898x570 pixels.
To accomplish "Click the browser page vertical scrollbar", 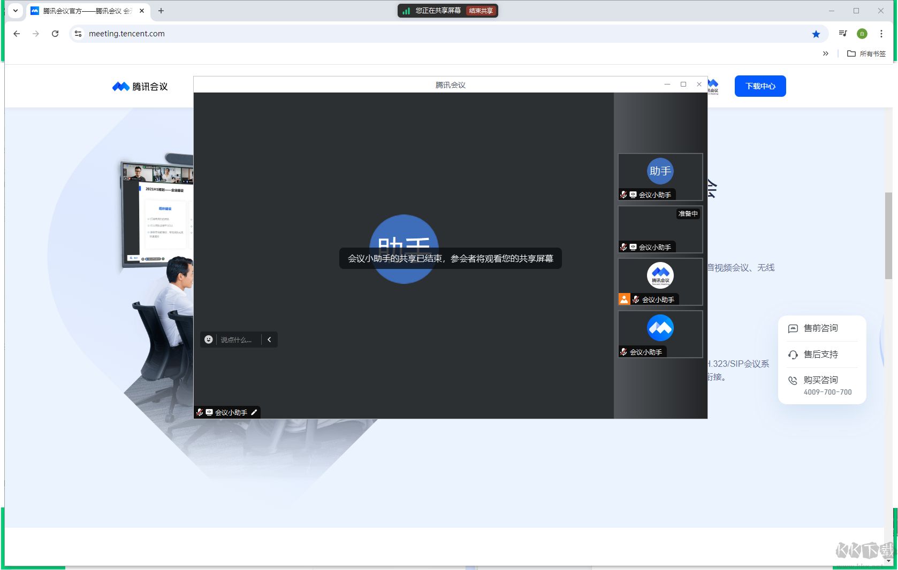I will click(x=888, y=235).
